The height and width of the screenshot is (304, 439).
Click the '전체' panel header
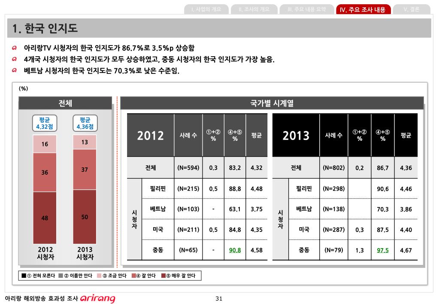tap(65, 103)
